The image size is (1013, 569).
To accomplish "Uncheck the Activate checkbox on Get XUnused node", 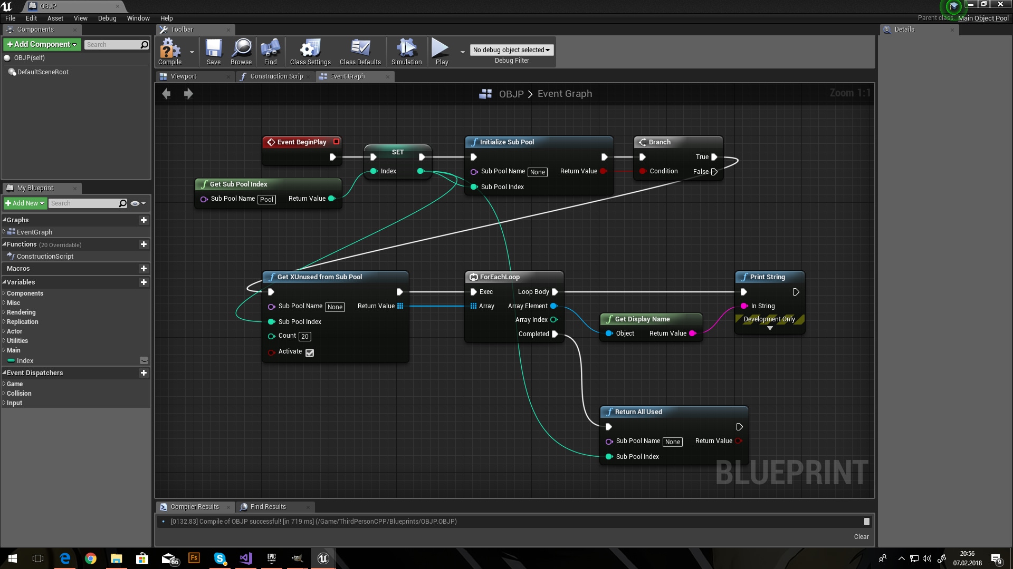I will [309, 352].
